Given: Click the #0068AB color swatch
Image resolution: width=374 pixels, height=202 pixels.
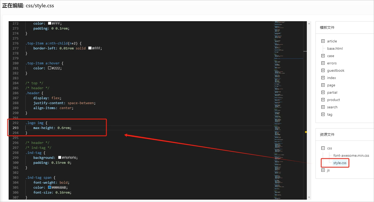Looking at the screenshot, I should click(x=50, y=187).
